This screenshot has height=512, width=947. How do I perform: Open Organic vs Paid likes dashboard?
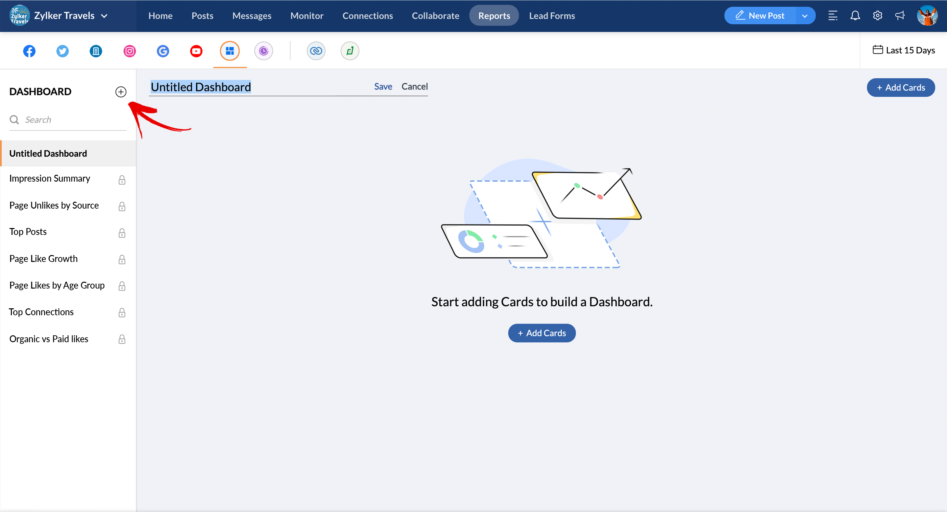point(49,339)
